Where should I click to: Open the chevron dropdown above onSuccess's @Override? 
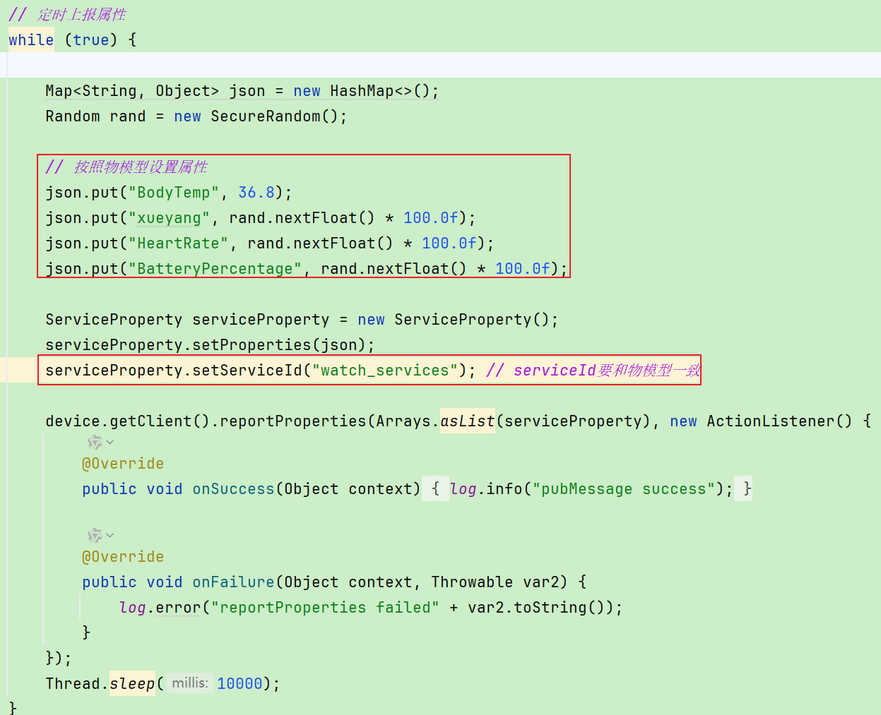click(x=110, y=443)
